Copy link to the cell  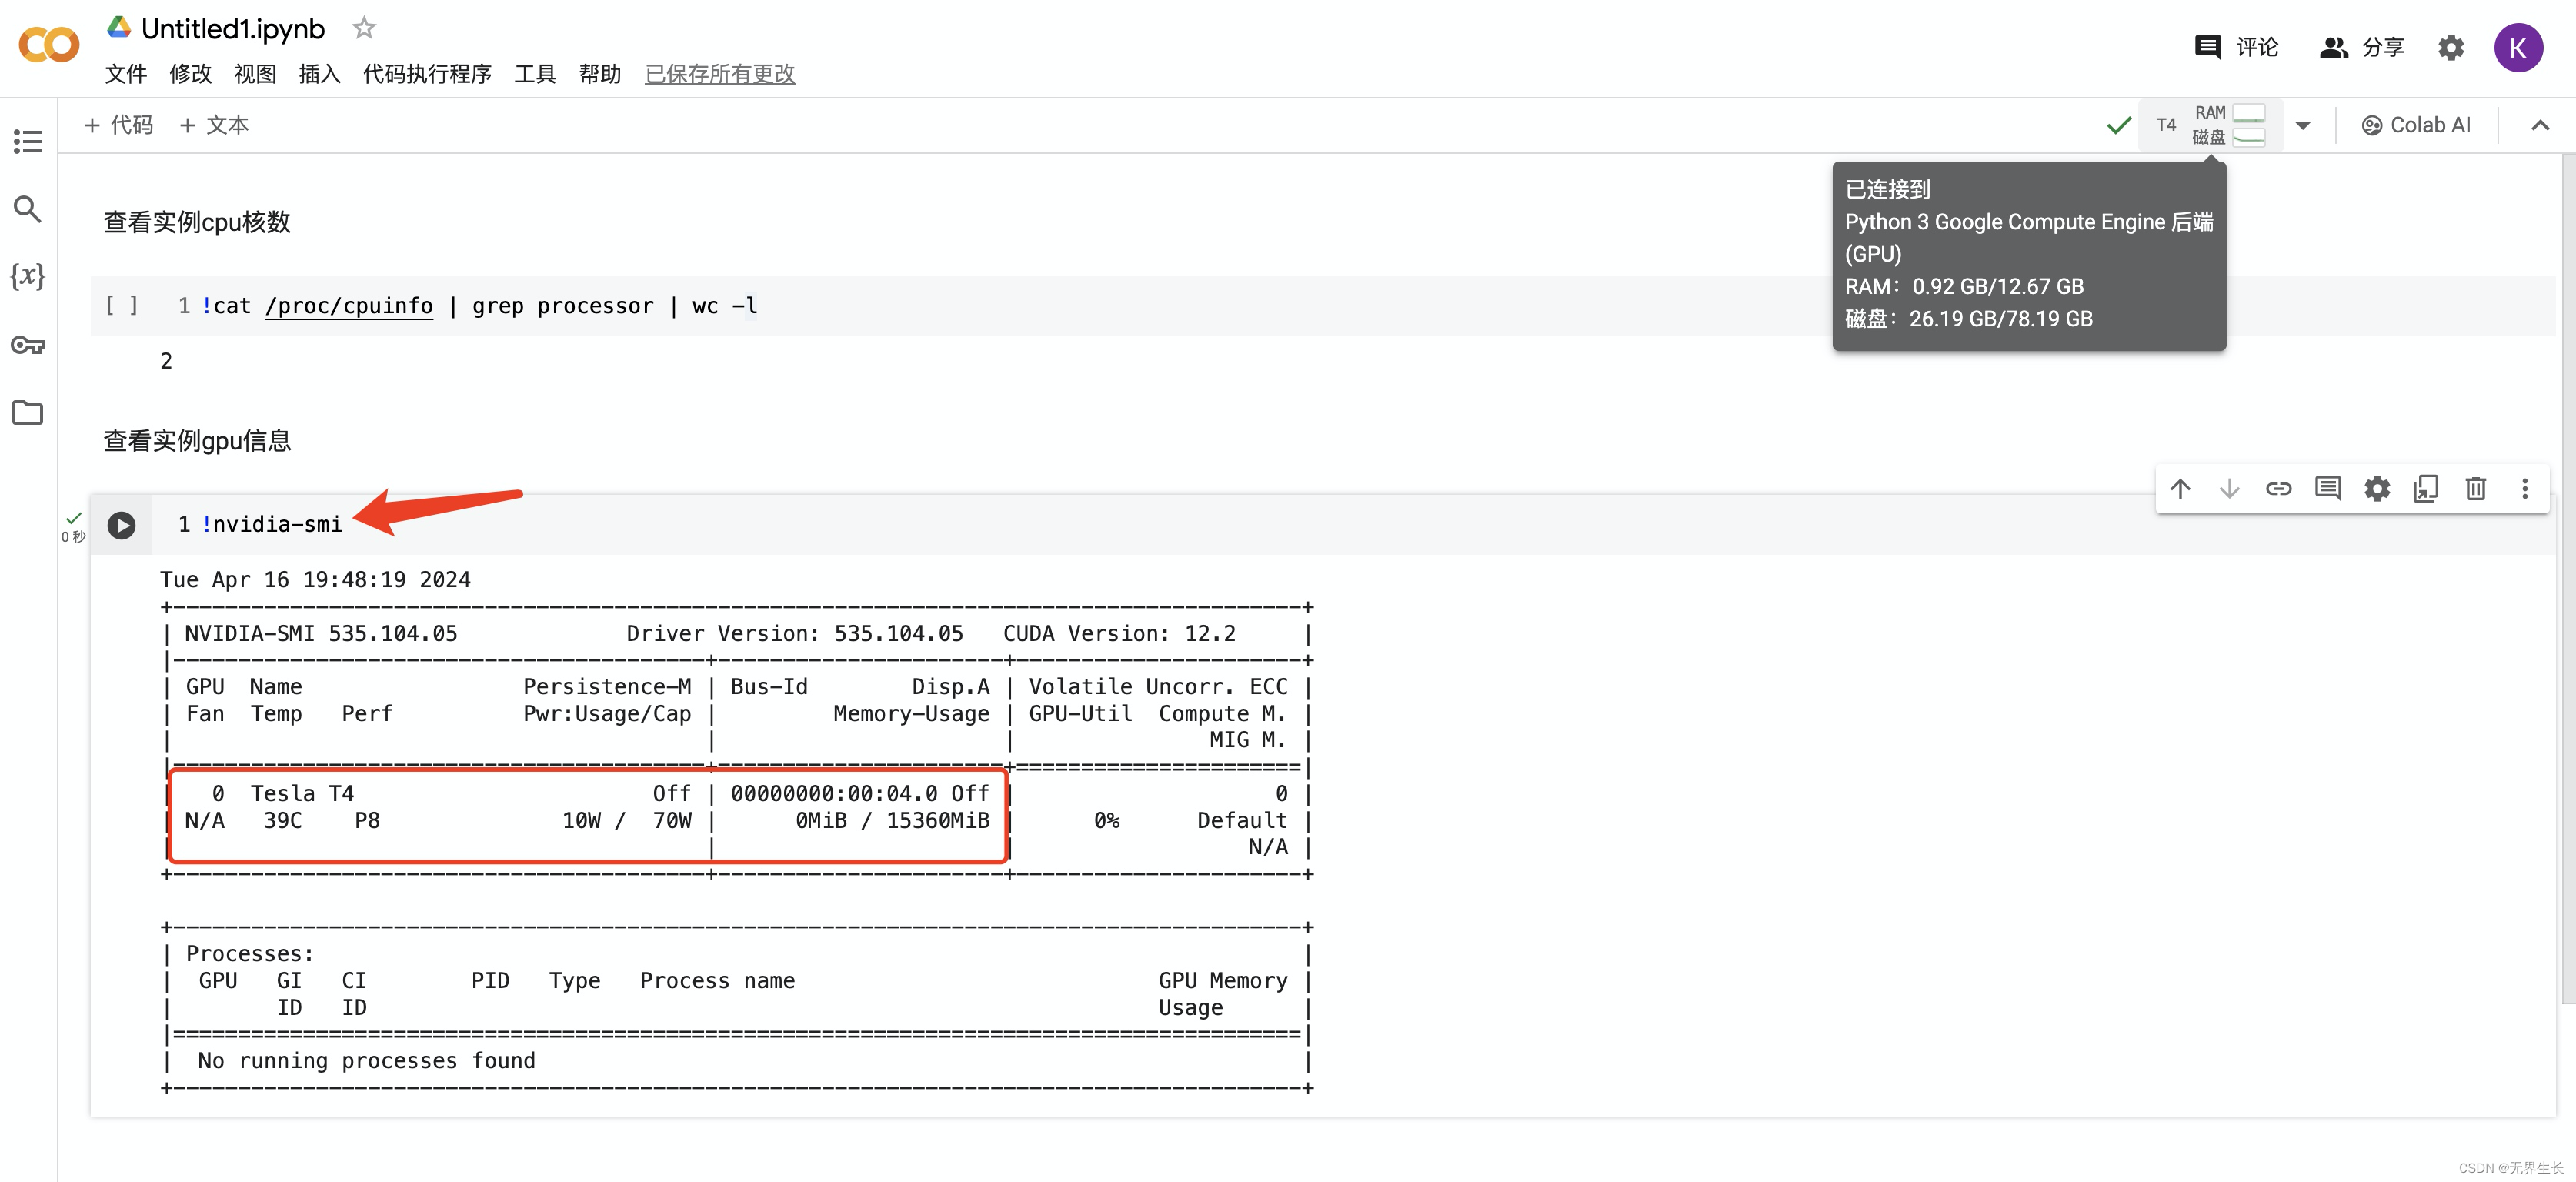coord(2278,488)
